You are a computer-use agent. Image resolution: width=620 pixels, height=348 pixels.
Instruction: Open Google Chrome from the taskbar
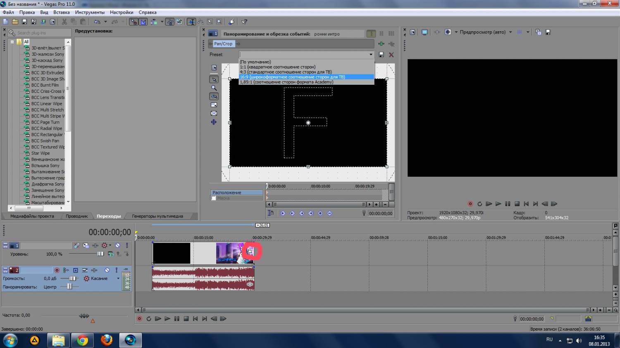coord(82,340)
